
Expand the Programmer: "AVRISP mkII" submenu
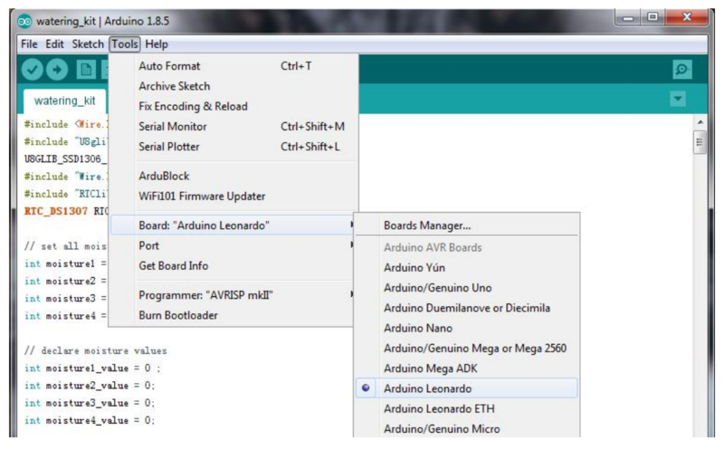(x=233, y=295)
